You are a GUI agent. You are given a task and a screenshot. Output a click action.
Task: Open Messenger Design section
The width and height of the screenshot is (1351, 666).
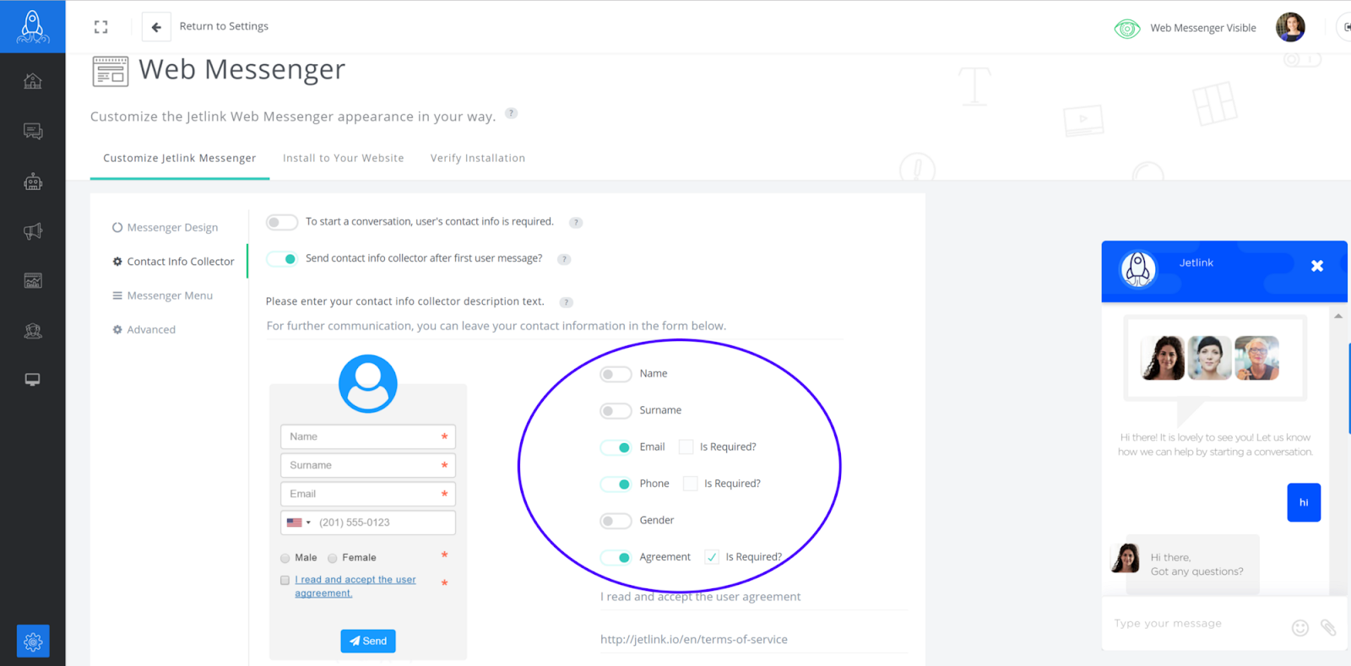pyautogui.click(x=165, y=227)
